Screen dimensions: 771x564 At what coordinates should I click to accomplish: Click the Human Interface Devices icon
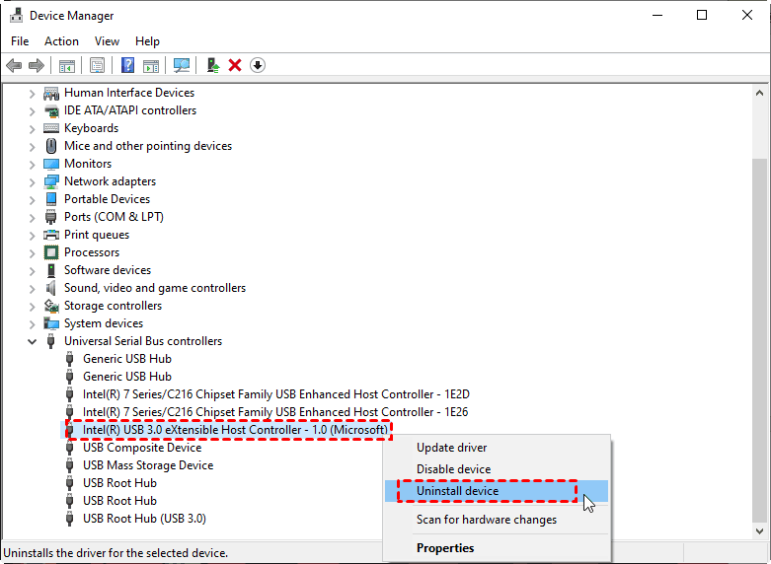pyautogui.click(x=51, y=93)
